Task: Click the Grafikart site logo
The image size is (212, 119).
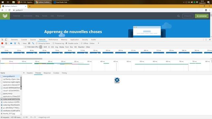Action: (5, 16)
